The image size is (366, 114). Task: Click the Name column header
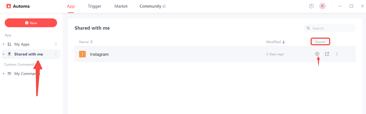[84, 42]
